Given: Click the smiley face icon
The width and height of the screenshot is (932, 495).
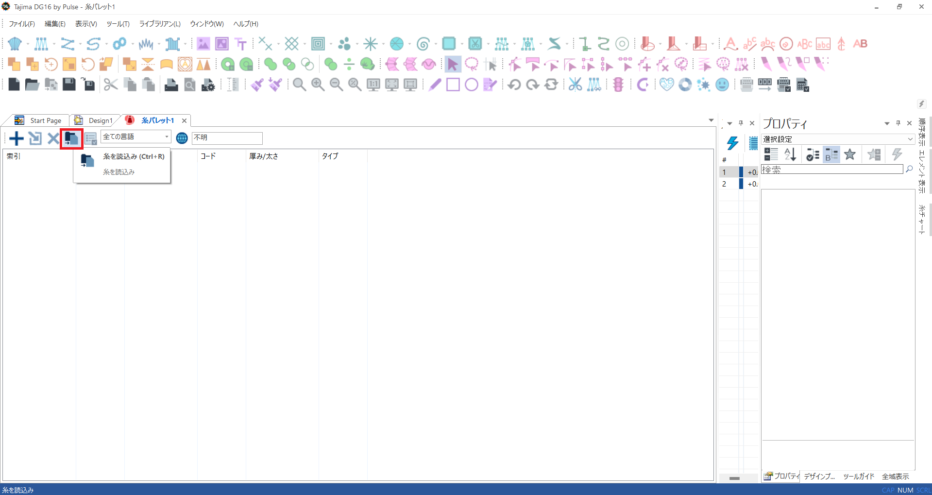Looking at the screenshot, I should (x=722, y=85).
